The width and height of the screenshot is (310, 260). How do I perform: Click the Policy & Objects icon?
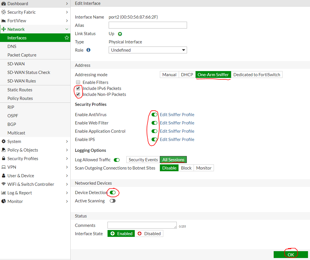coord(3,150)
